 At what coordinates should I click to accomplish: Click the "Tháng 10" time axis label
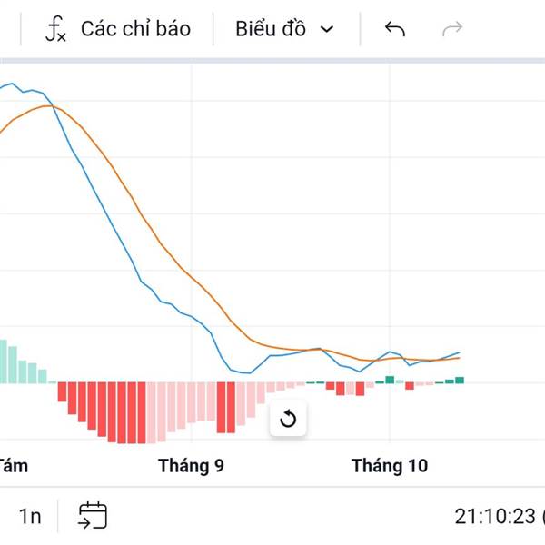point(389,466)
